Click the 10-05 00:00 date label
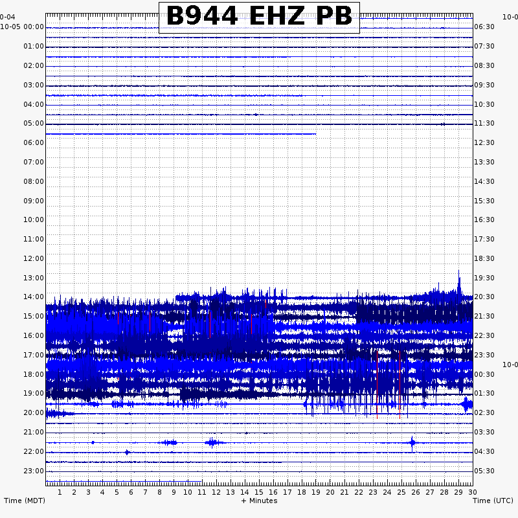 click(x=22, y=27)
